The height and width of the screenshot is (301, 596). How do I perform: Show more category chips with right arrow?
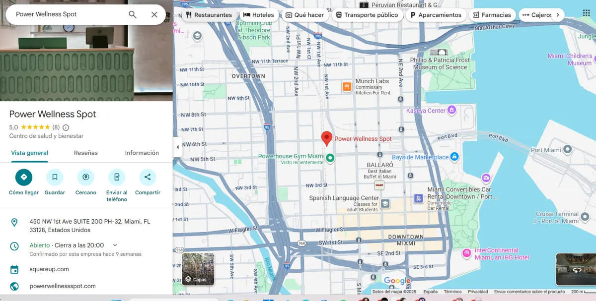click(x=558, y=15)
